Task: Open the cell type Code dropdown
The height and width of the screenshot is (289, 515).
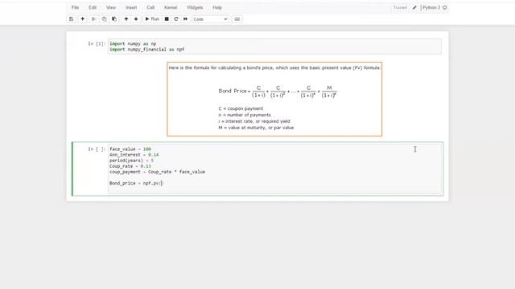Action: 210,19
